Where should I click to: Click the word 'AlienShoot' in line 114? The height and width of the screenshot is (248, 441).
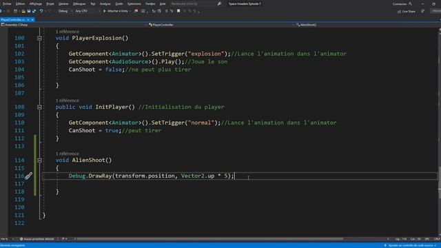point(88,160)
